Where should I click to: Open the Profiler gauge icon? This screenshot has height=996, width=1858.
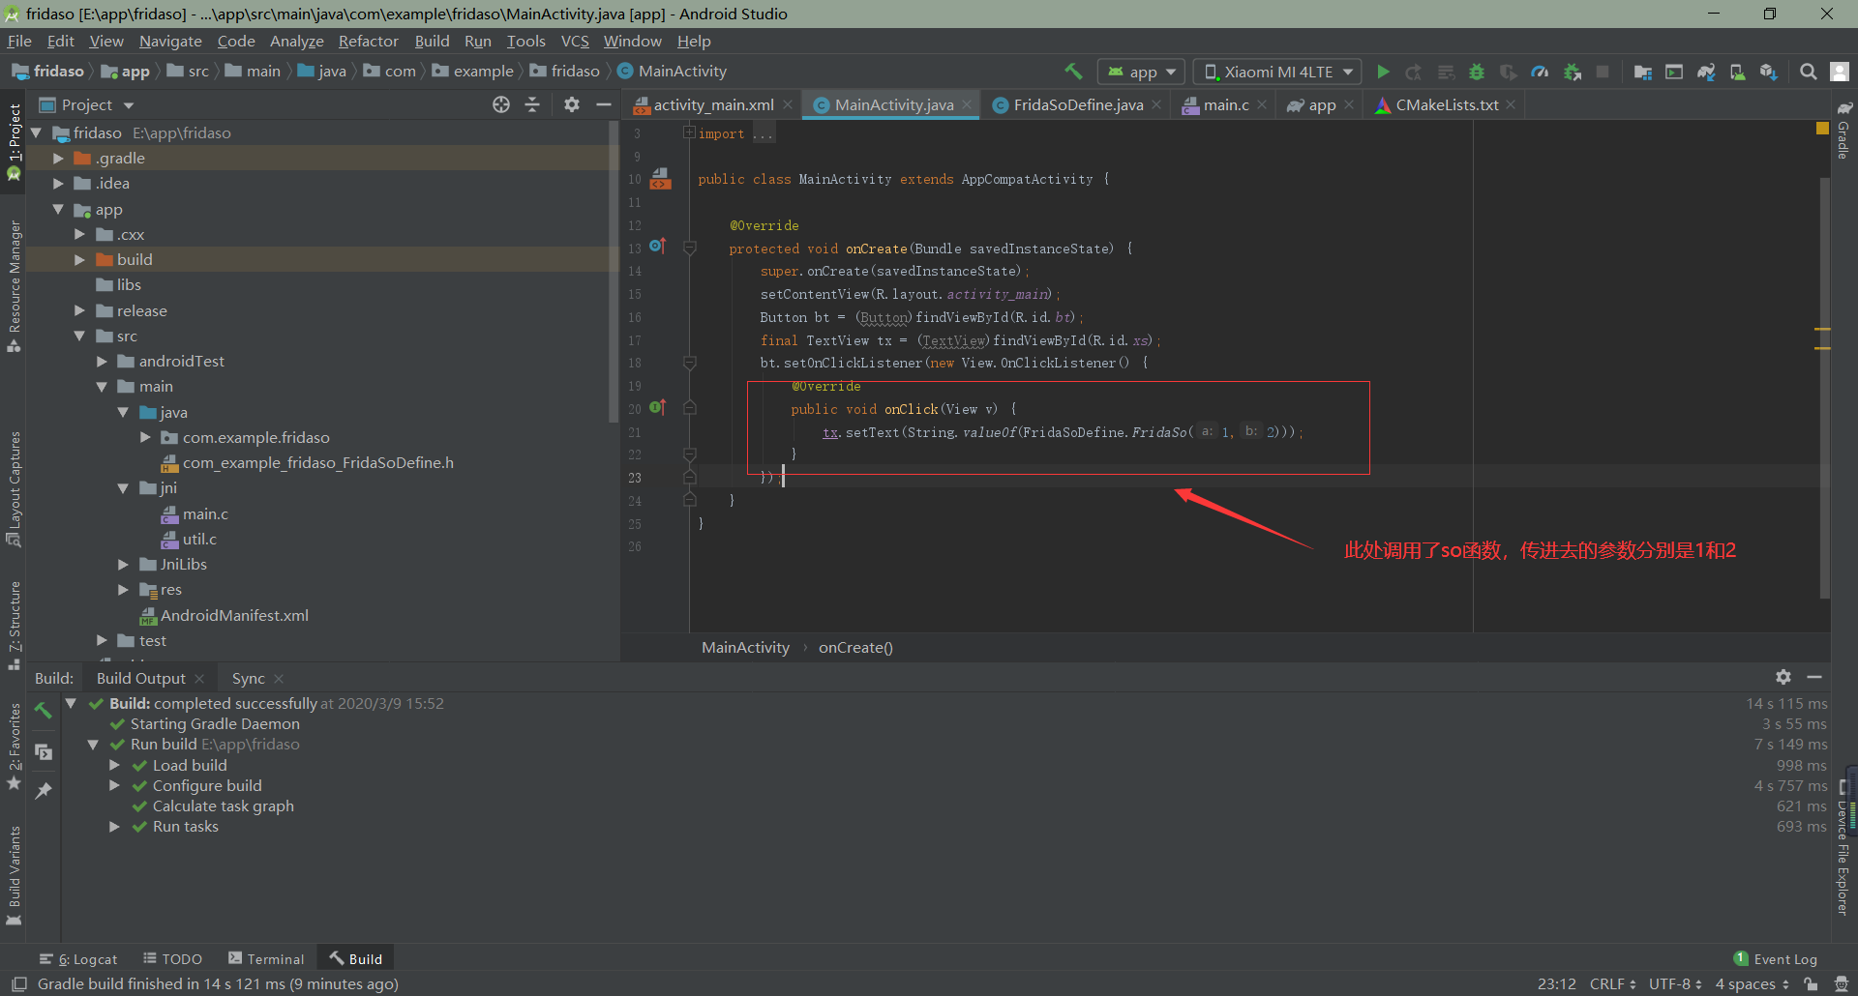(x=1540, y=72)
